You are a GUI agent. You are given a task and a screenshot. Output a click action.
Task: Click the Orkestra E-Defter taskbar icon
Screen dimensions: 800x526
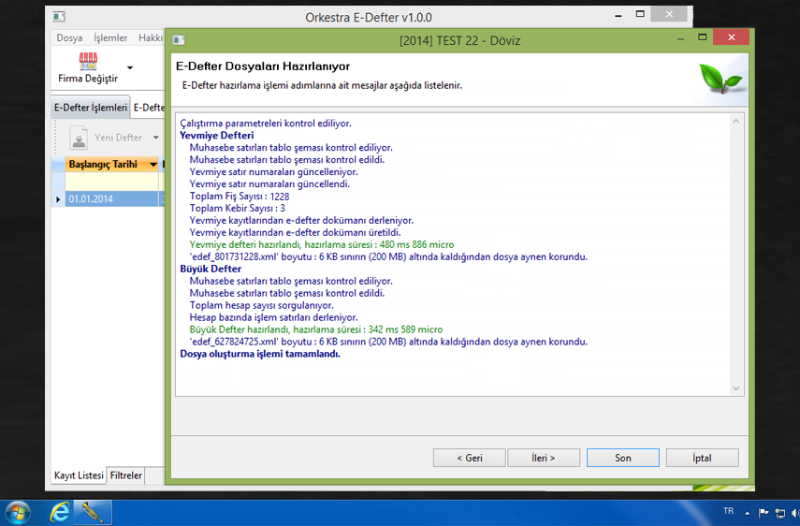(x=93, y=512)
